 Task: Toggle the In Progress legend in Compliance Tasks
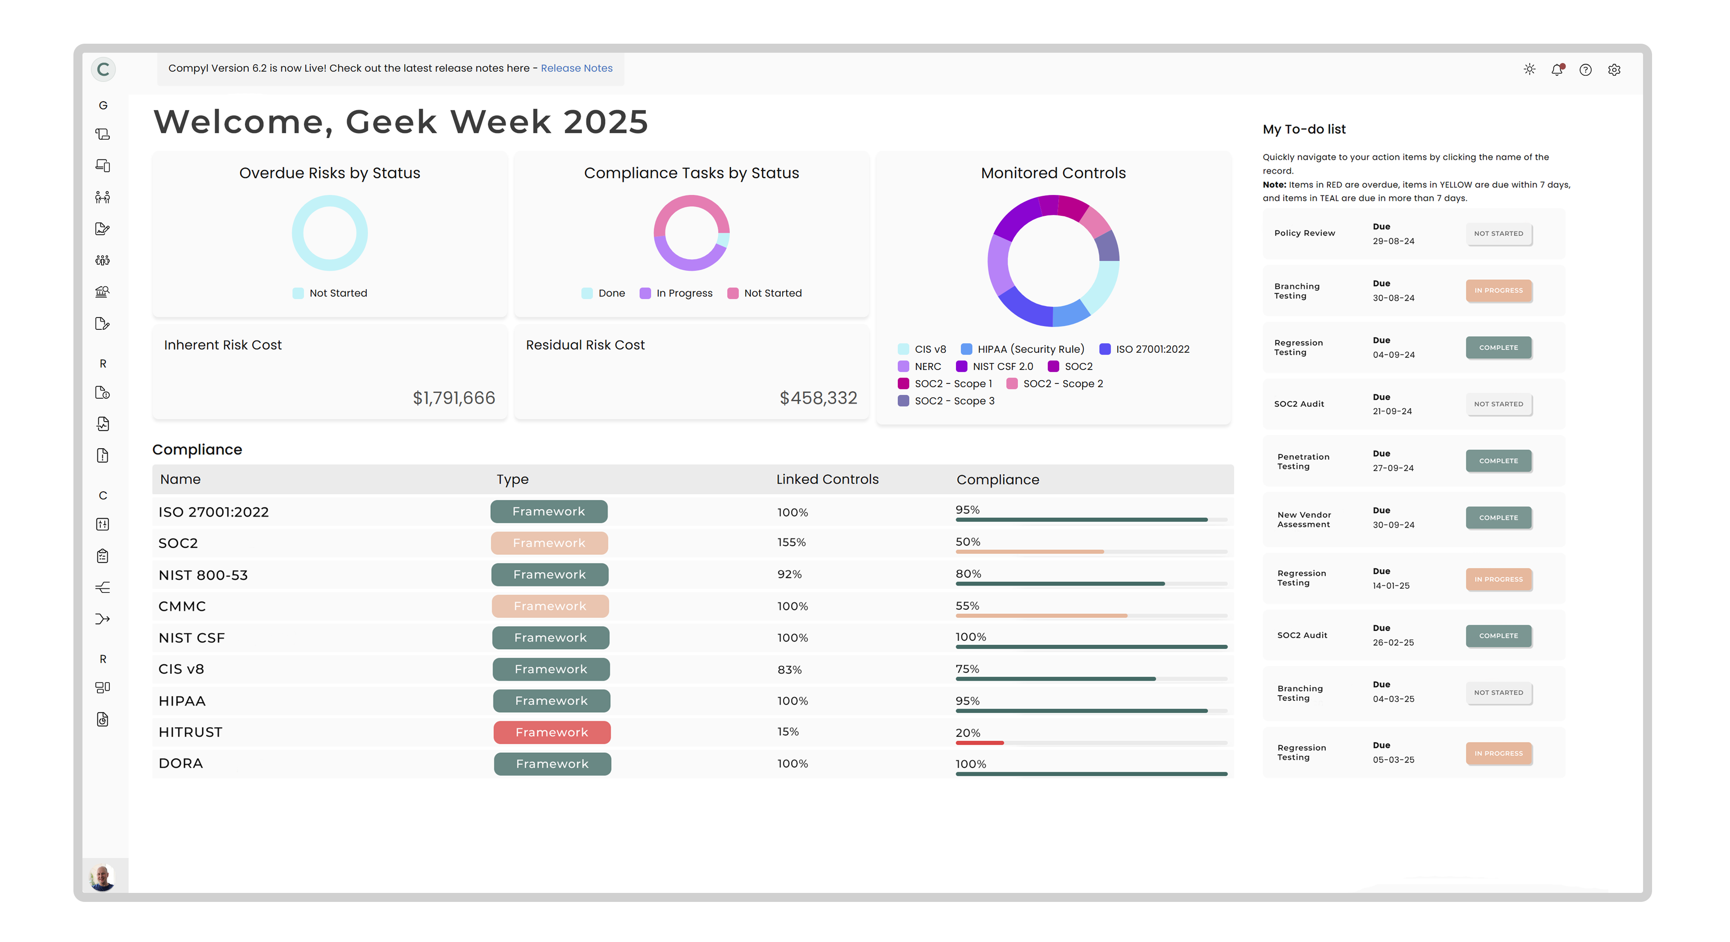pos(676,293)
